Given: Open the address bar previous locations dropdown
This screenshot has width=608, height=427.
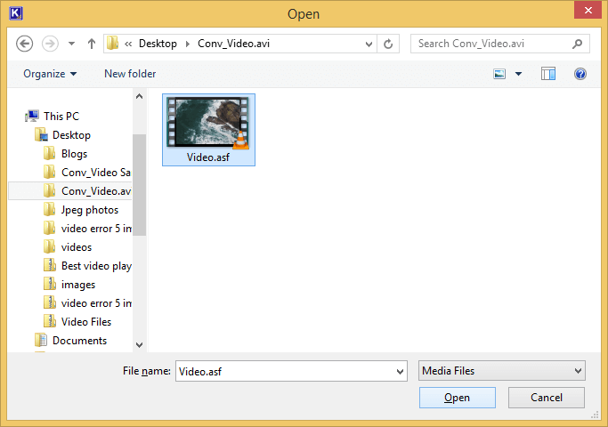Looking at the screenshot, I should 369,44.
